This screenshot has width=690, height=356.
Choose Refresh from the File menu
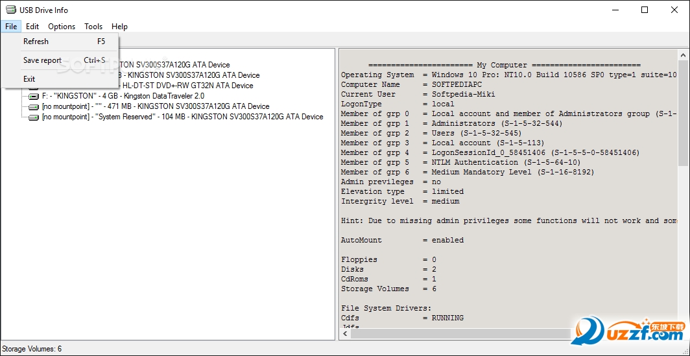pos(36,42)
